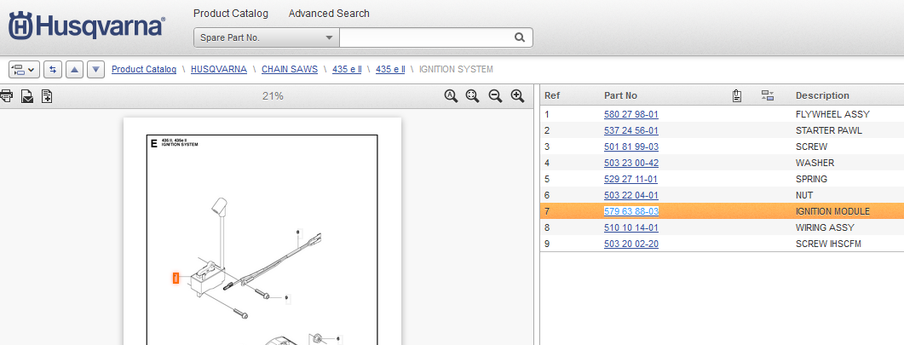Open the tree navigation dropdown button

tap(24, 70)
